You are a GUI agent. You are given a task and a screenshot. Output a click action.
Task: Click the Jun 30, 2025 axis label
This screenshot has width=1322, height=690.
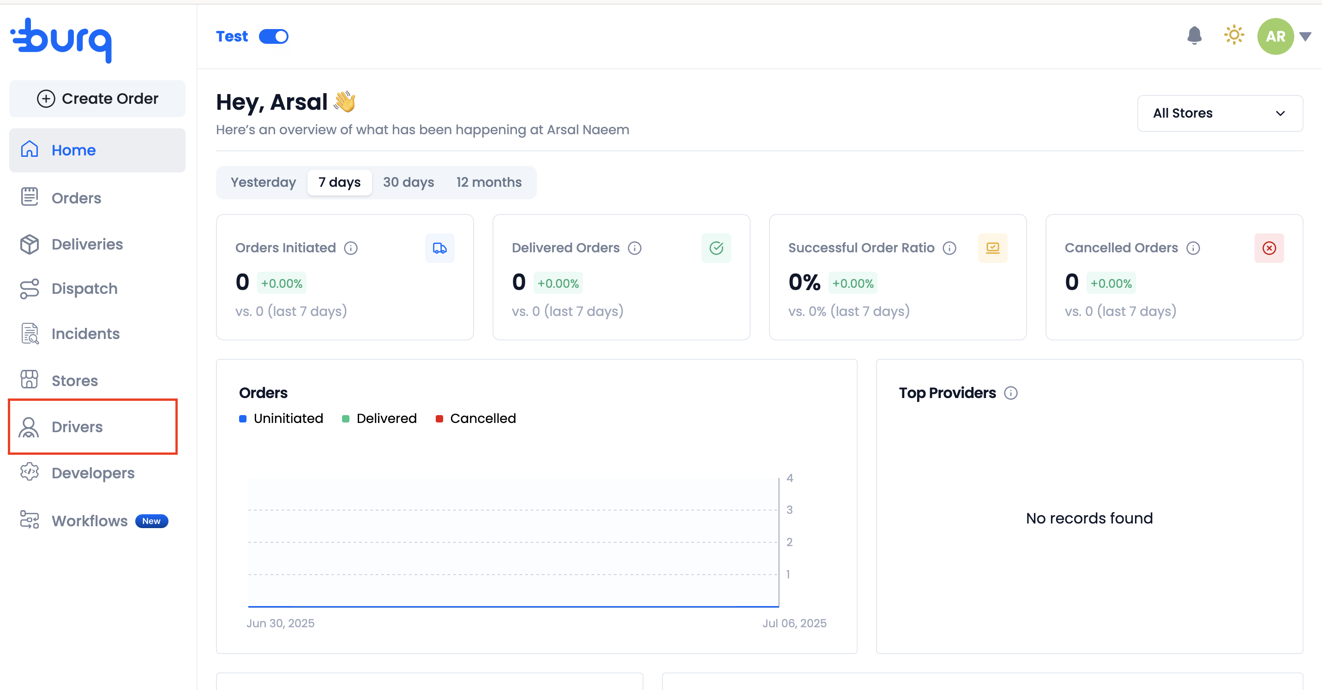[280, 624]
